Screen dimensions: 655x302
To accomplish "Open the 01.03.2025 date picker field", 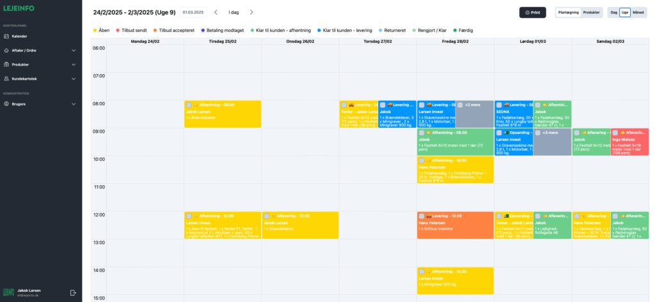I will coord(193,13).
